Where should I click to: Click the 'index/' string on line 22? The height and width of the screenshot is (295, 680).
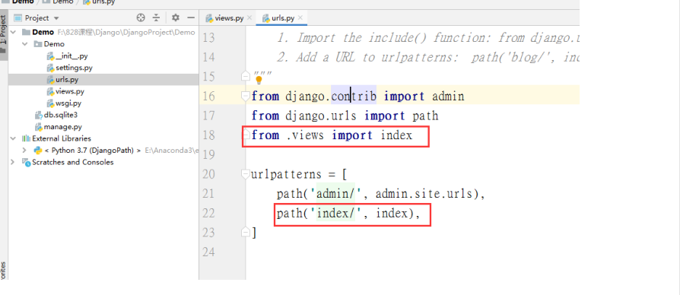pos(335,213)
